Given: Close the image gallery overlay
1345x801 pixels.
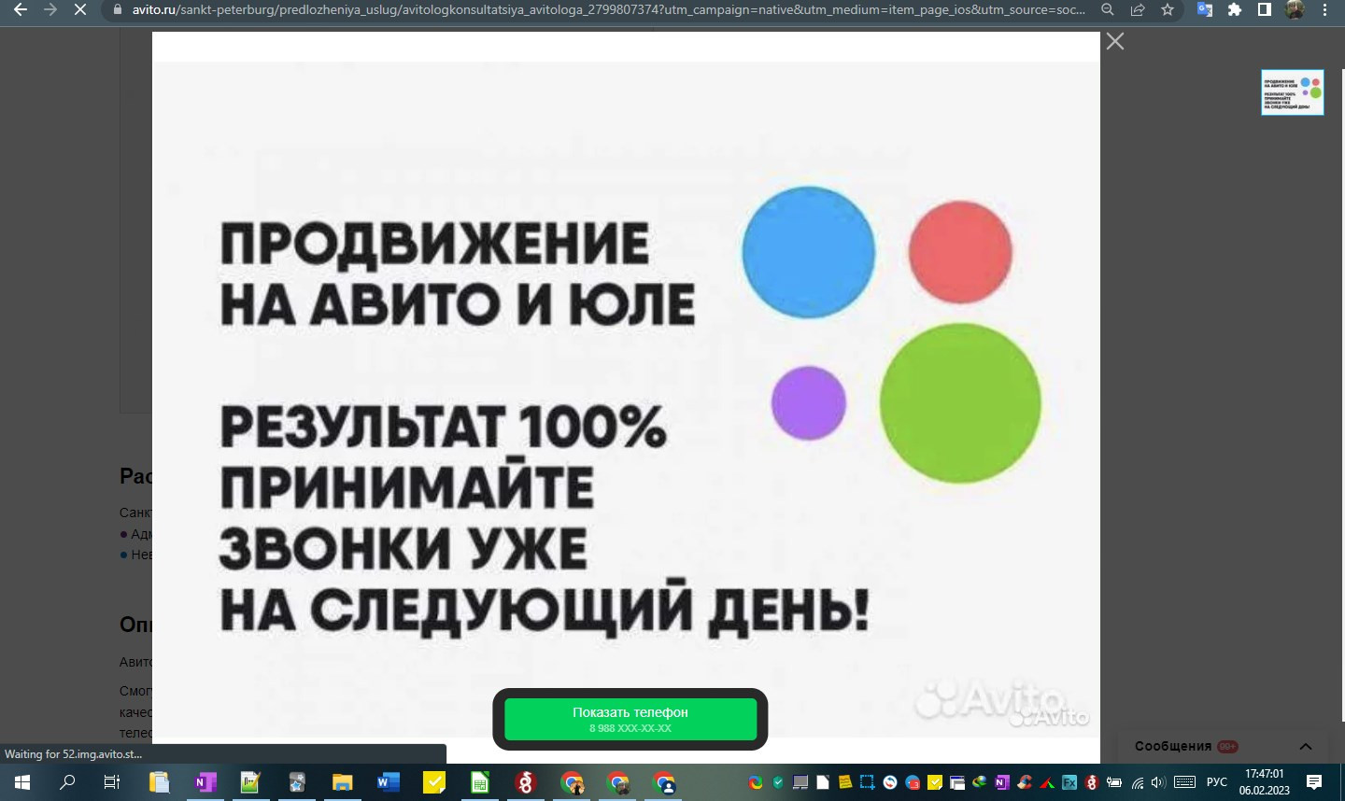Looking at the screenshot, I should click(1114, 41).
